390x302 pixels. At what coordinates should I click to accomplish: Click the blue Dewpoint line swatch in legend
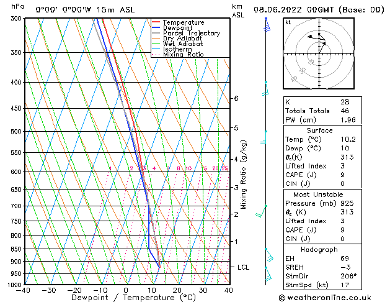click(156, 27)
